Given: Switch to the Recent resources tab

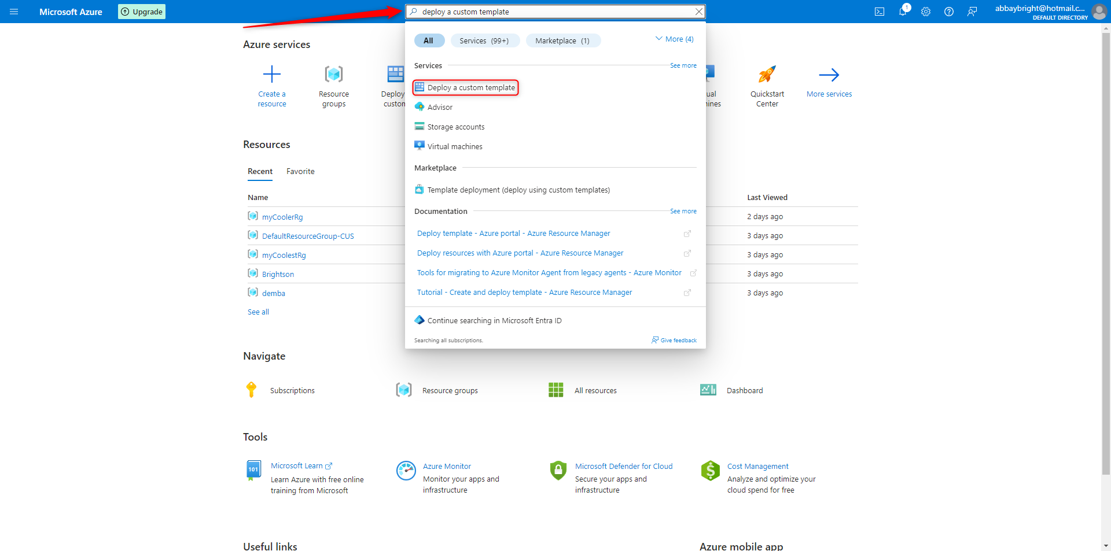Looking at the screenshot, I should coord(260,172).
